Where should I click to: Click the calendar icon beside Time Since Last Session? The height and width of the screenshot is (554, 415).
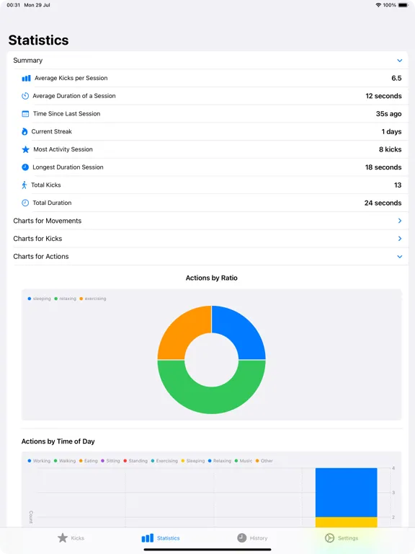pyautogui.click(x=25, y=114)
